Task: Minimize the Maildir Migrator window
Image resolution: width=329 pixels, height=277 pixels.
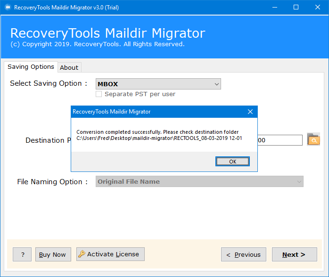Action: coord(275,8)
